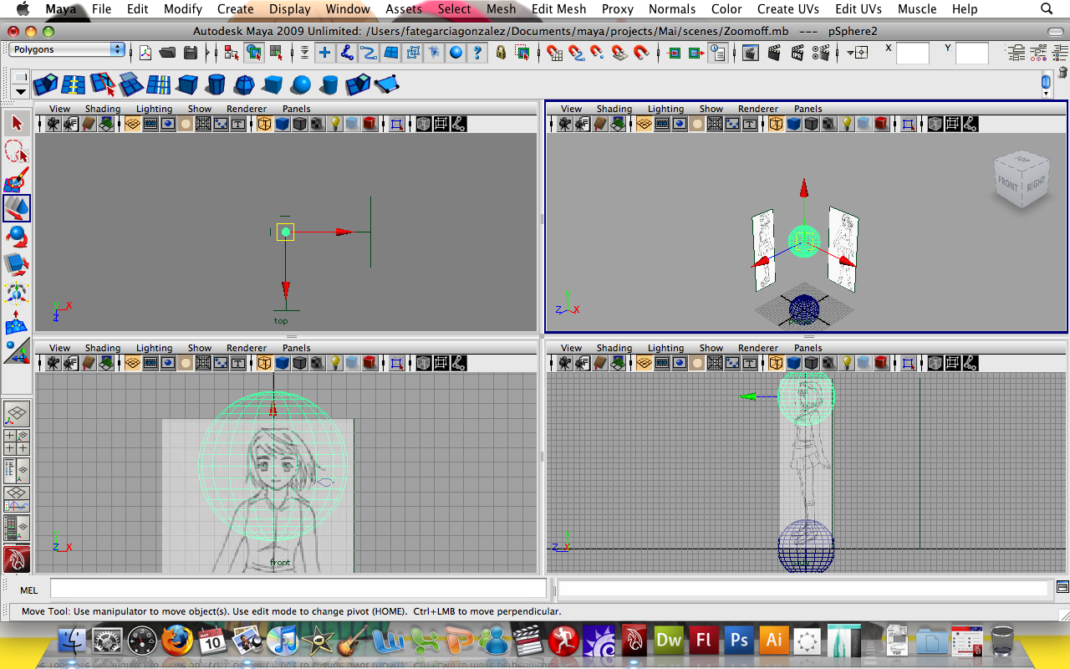Screen dimensions: 1070x669
Task: Click the shelf scroll handle
Action: 1046,83
